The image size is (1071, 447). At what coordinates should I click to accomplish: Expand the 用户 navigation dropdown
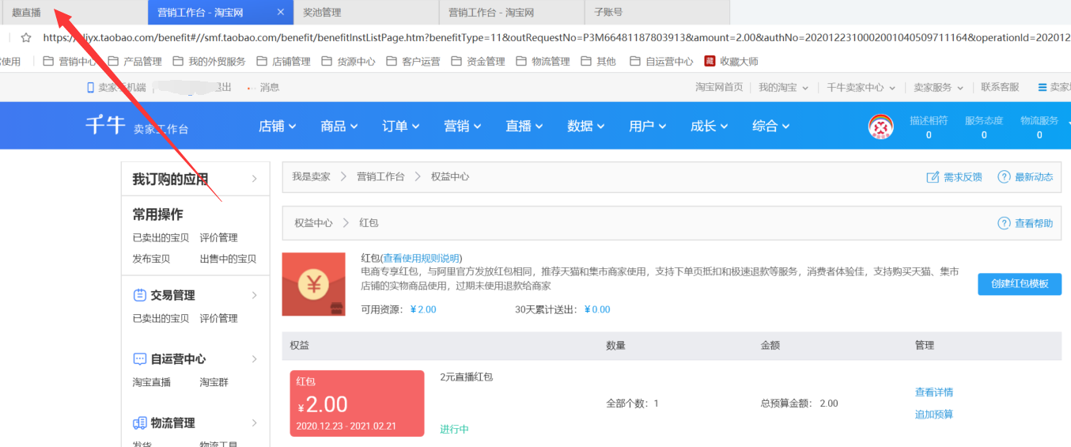pyautogui.click(x=648, y=126)
